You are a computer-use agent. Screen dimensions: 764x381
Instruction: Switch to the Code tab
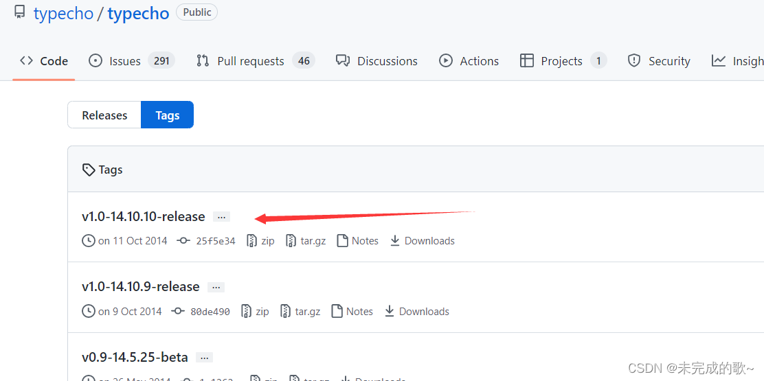(x=44, y=61)
